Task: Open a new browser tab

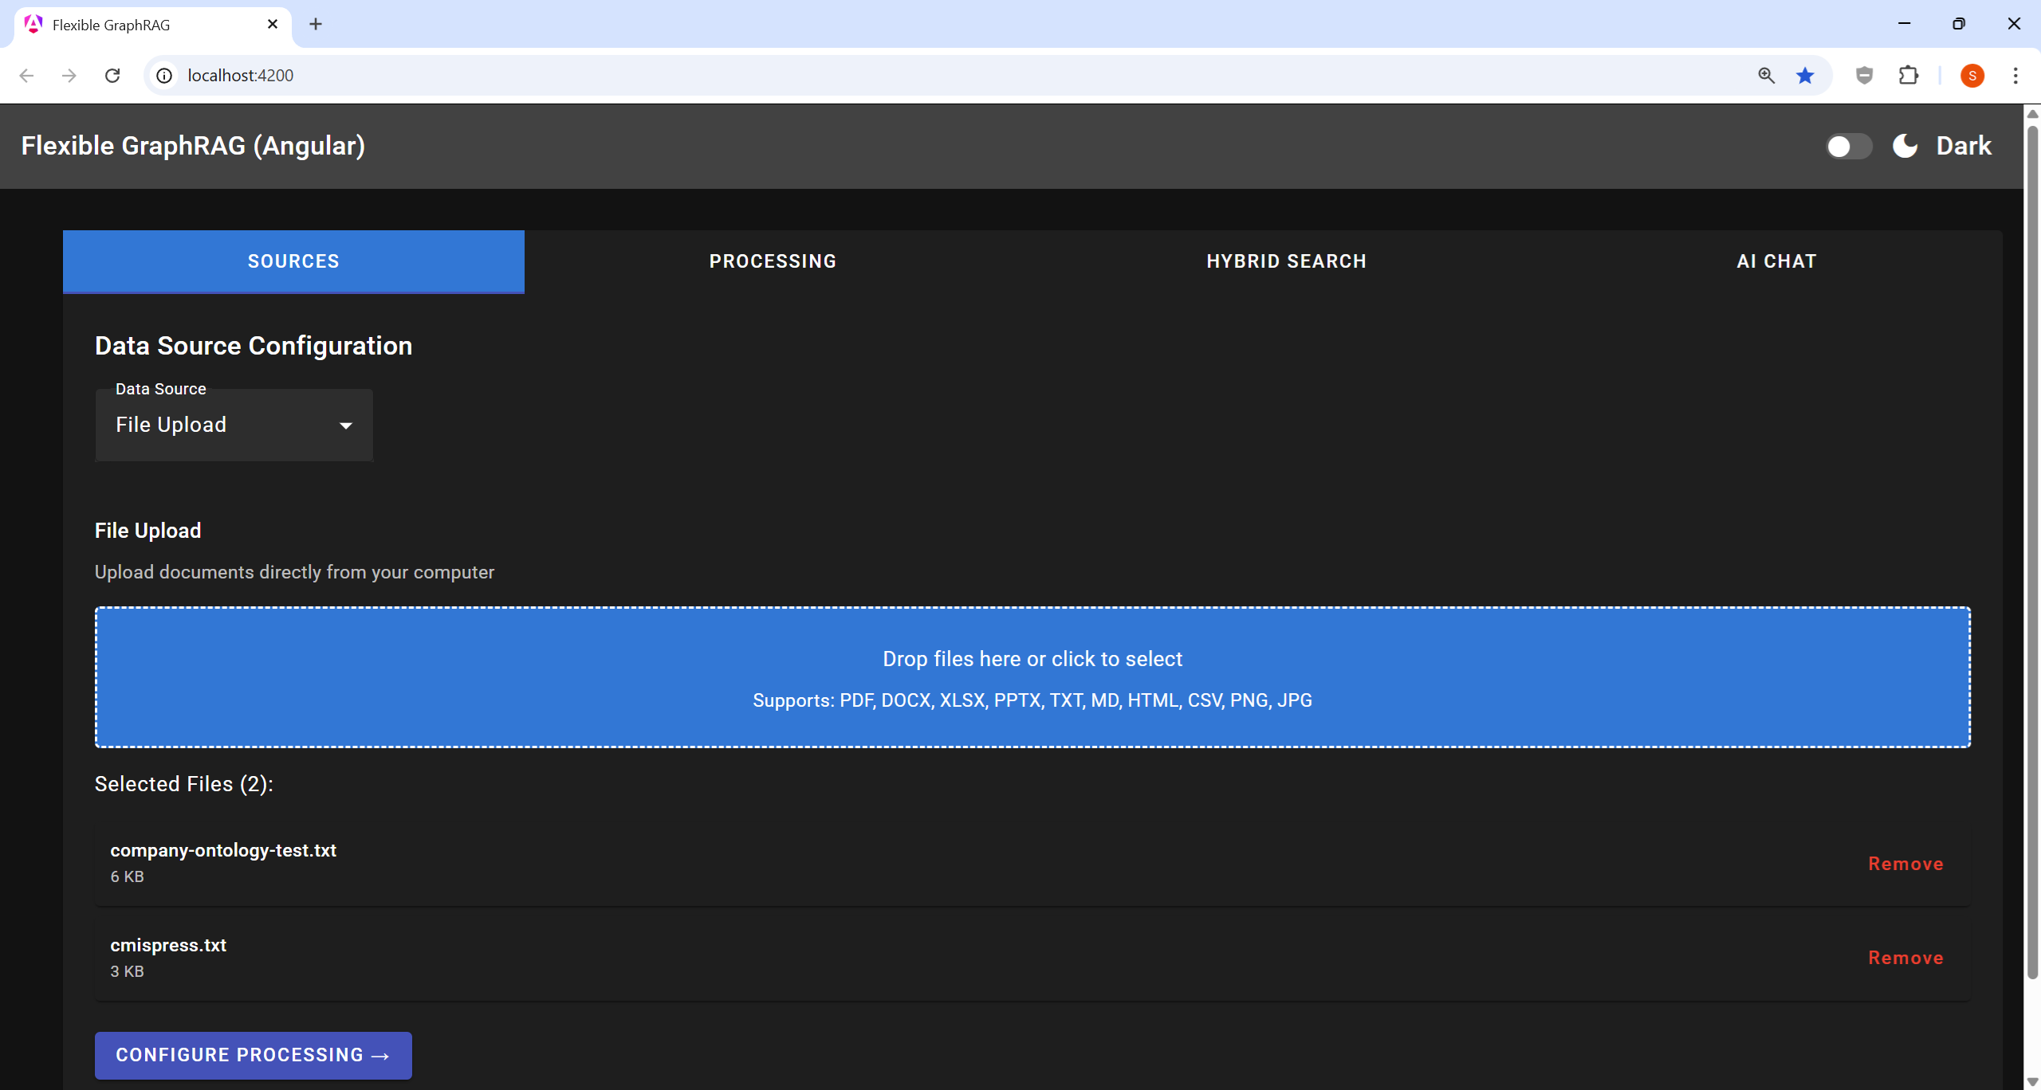Action: click(316, 24)
